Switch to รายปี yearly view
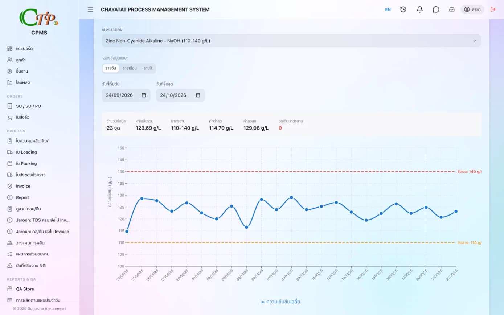 pos(148,68)
